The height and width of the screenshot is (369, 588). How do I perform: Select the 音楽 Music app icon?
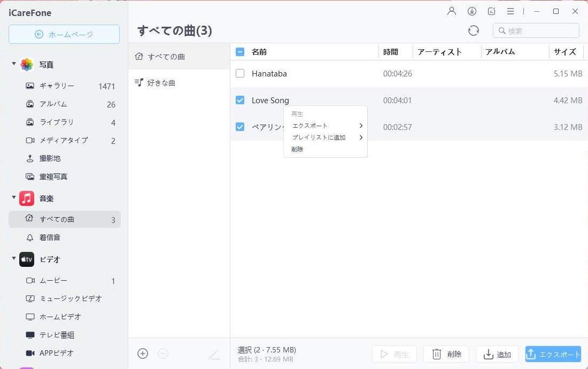pyautogui.click(x=27, y=198)
